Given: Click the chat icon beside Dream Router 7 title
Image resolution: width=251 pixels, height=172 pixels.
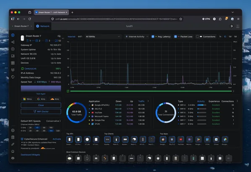Looking at the screenshot, I should 59,36.
